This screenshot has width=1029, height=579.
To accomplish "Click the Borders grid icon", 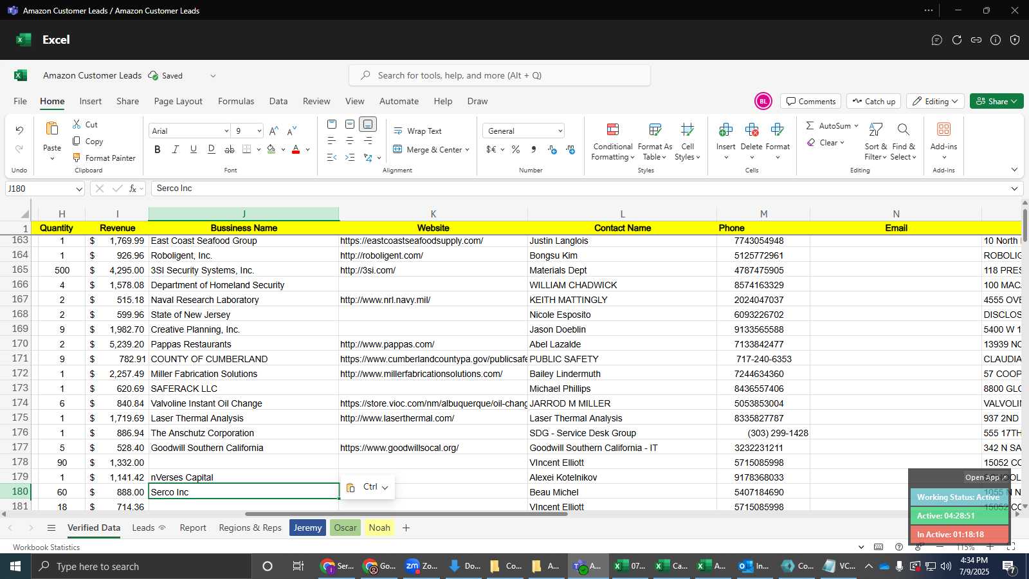I will (x=247, y=149).
